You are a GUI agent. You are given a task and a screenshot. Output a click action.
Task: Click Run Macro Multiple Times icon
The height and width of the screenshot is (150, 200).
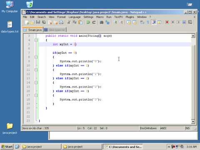point(184,22)
